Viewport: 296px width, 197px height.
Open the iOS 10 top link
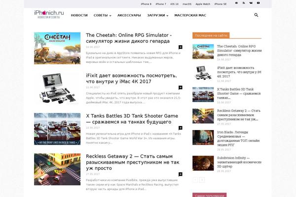[174, 4]
